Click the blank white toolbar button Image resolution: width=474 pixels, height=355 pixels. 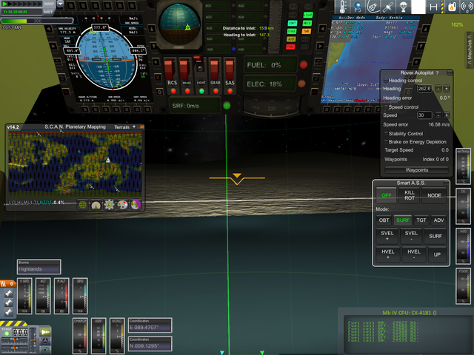[x=418, y=7]
